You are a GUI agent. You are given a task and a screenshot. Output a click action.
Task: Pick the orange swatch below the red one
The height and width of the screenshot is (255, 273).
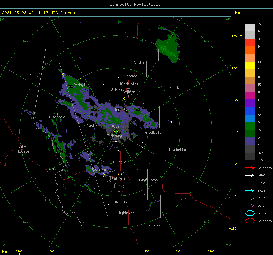250,50
